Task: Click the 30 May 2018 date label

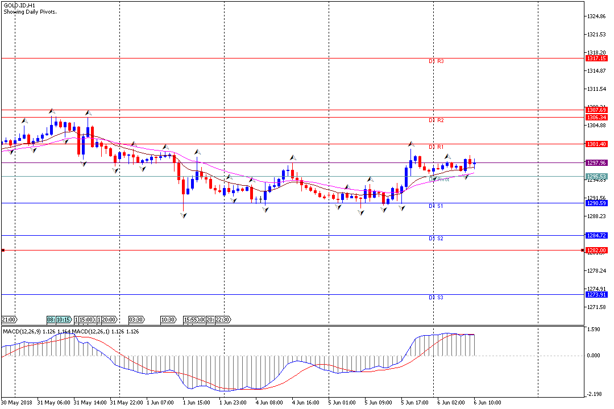Action: pos(17,403)
